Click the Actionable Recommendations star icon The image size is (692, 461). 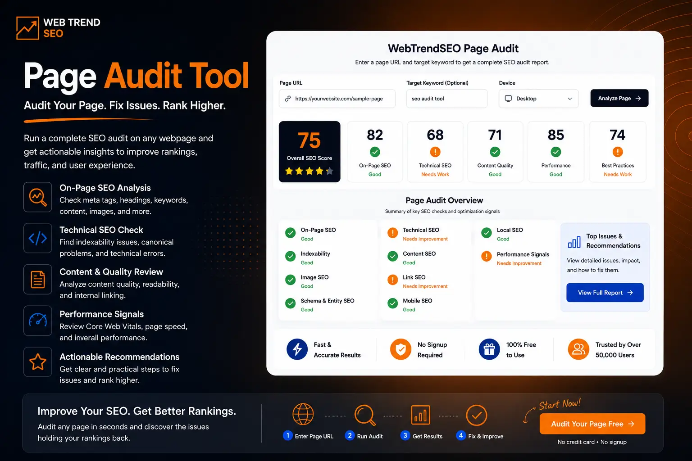pos(38,362)
